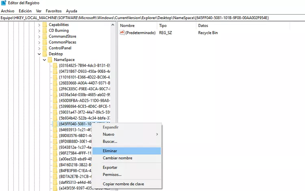Click the NameSpace folder icon

tap(50, 60)
